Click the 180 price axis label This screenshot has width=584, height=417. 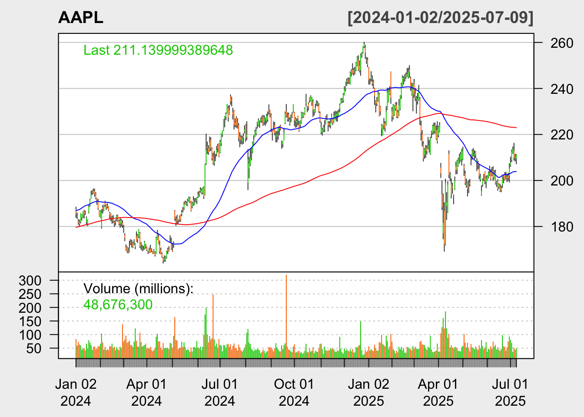coord(562,226)
